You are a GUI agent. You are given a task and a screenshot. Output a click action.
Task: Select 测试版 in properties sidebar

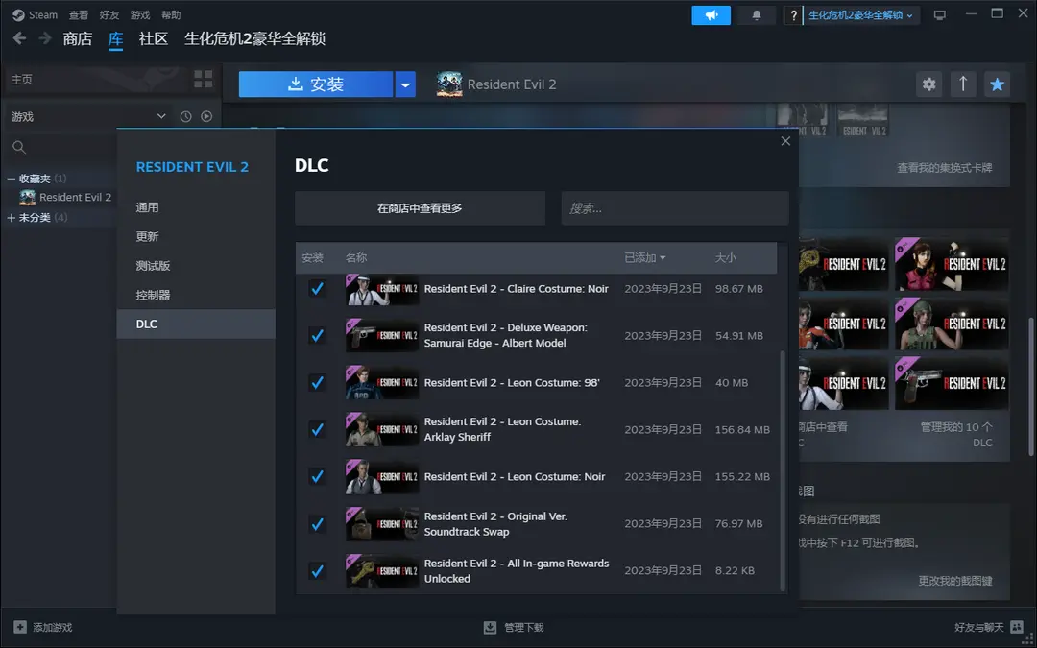coord(196,266)
